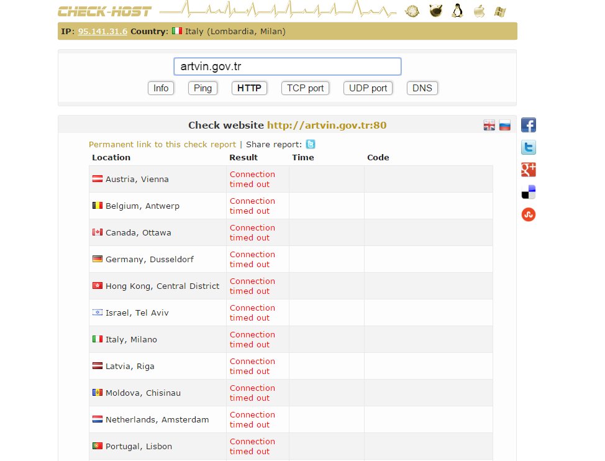Image resolution: width=605 pixels, height=461 pixels.
Task: Click the Austria flag icon
Action: coord(98,178)
